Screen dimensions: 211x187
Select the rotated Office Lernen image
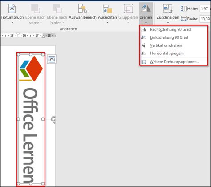[31, 119]
